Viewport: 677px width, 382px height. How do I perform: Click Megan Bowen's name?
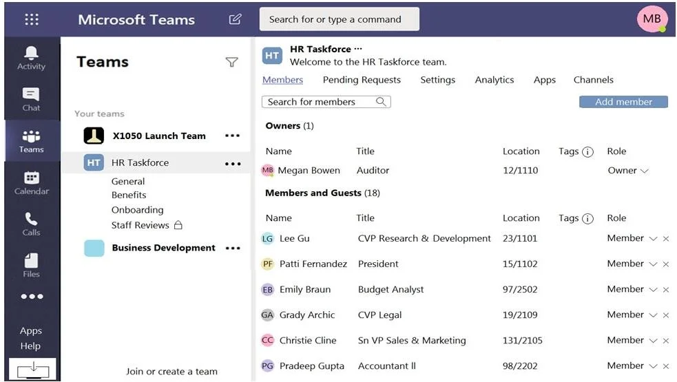click(309, 171)
